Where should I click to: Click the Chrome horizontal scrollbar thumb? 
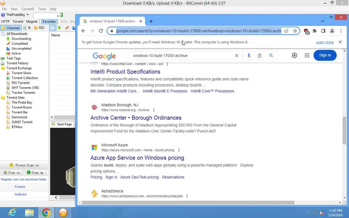188,202
